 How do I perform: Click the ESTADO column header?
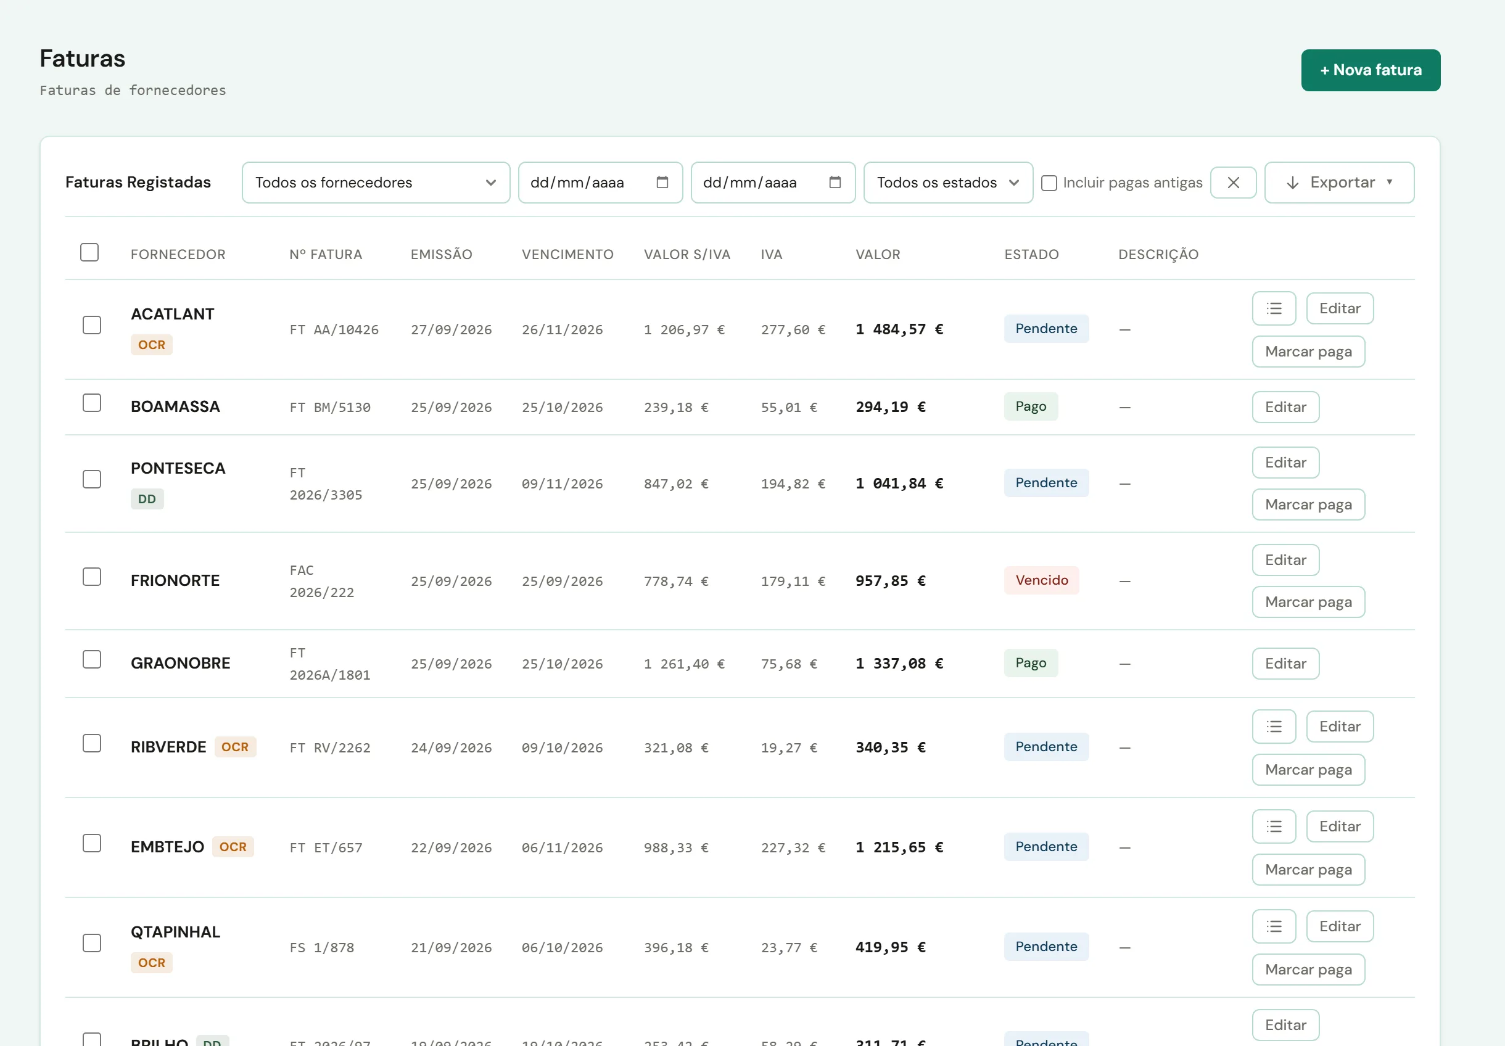1031,254
